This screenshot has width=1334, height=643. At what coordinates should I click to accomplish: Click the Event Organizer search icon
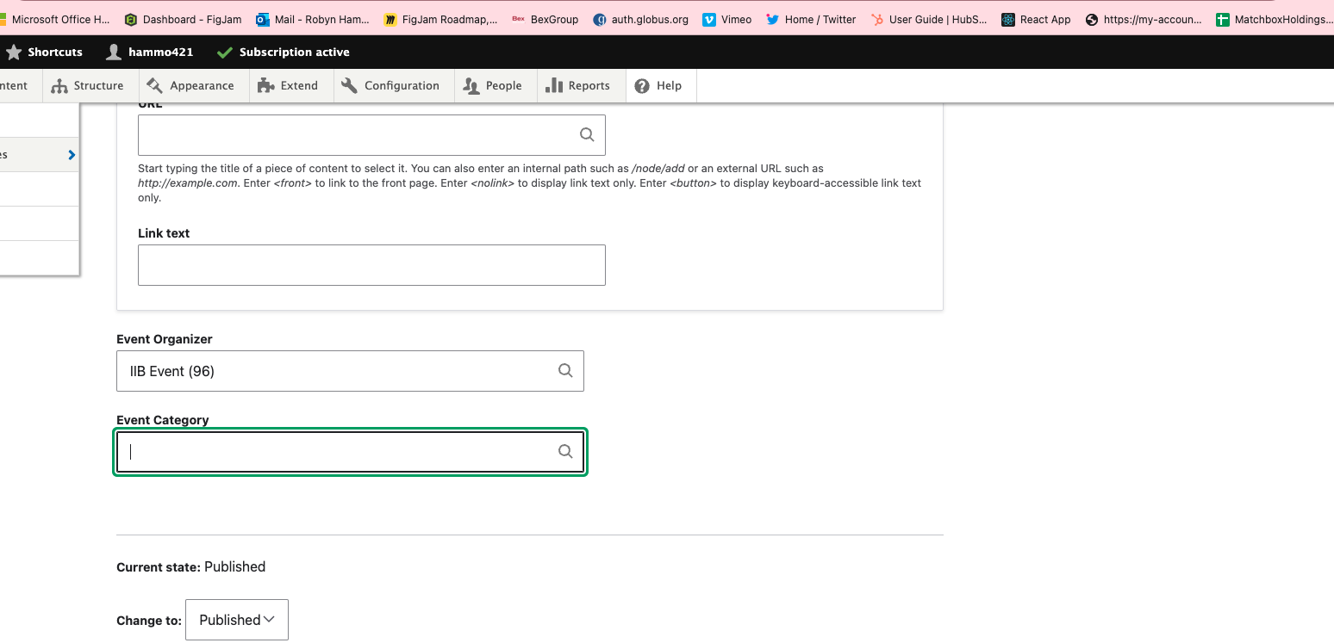(565, 370)
